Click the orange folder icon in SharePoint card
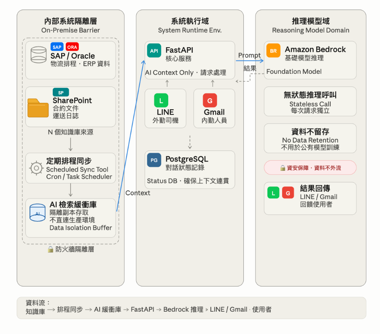Viewport: 380px width, 334px height. click(x=38, y=108)
